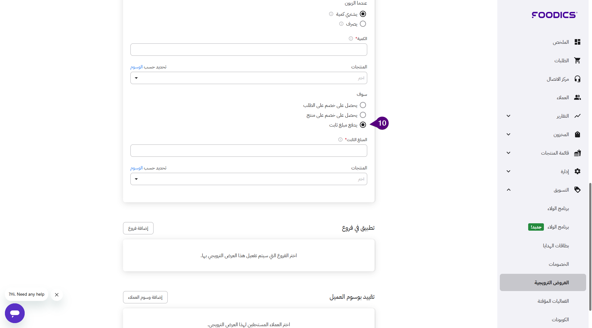This screenshot has width=592, height=328.
Task: Click the إضافة فروع button
Action: coord(138,228)
